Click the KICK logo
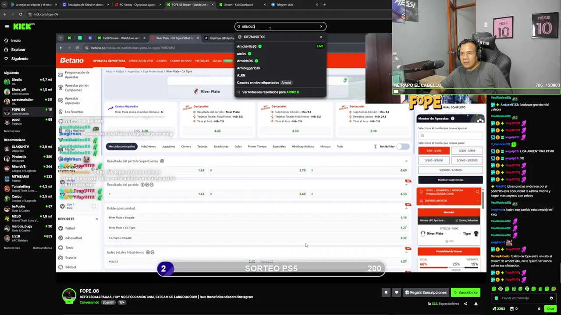Viewport: 561px width, 315px height. pos(24,27)
